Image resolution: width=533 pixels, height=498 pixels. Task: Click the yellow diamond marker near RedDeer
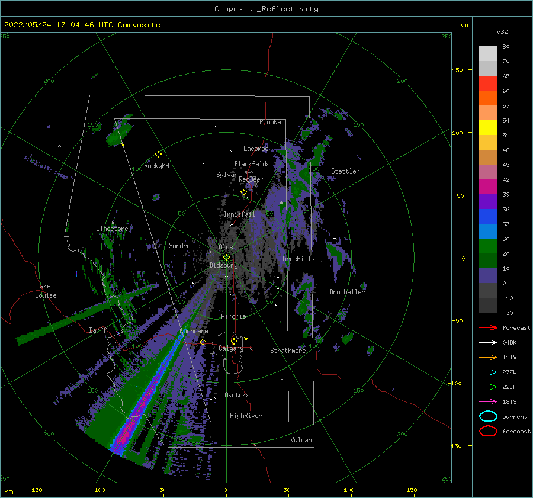click(243, 192)
